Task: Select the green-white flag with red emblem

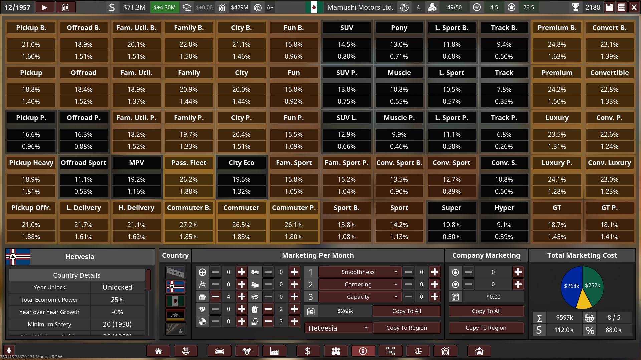Action: coord(175,301)
